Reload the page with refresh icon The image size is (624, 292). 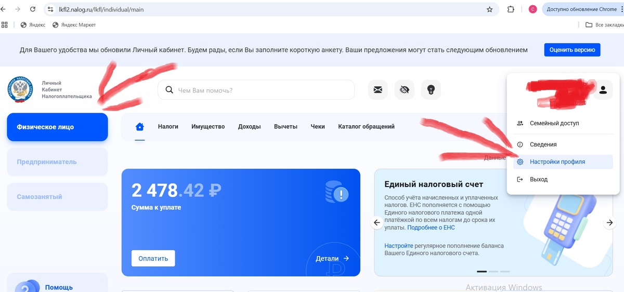pos(33,9)
